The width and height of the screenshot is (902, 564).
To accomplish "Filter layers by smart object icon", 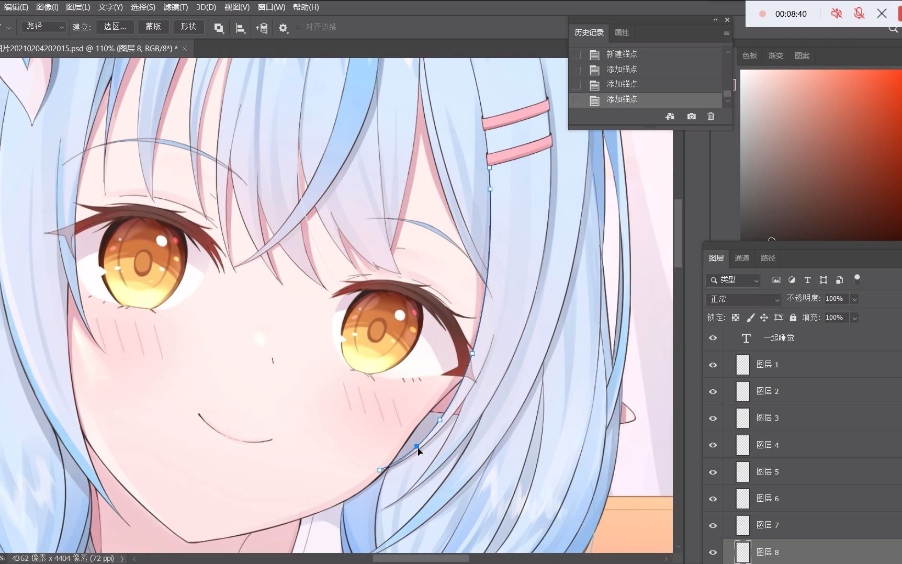I will click(839, 280).
